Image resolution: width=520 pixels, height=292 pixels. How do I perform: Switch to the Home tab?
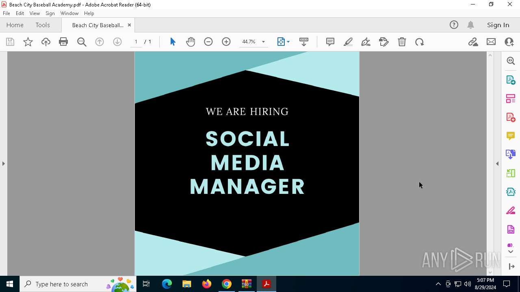(15, 25)
